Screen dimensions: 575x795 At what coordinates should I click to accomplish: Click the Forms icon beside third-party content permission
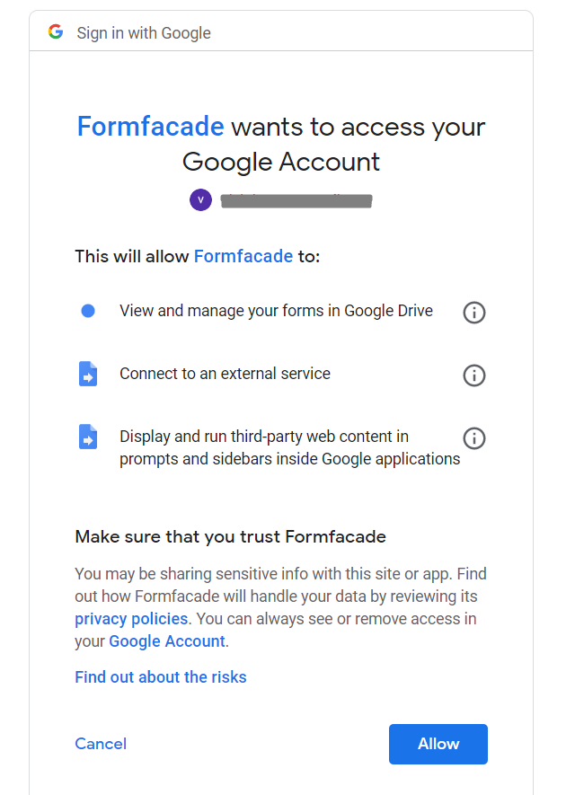click(87, 437)
